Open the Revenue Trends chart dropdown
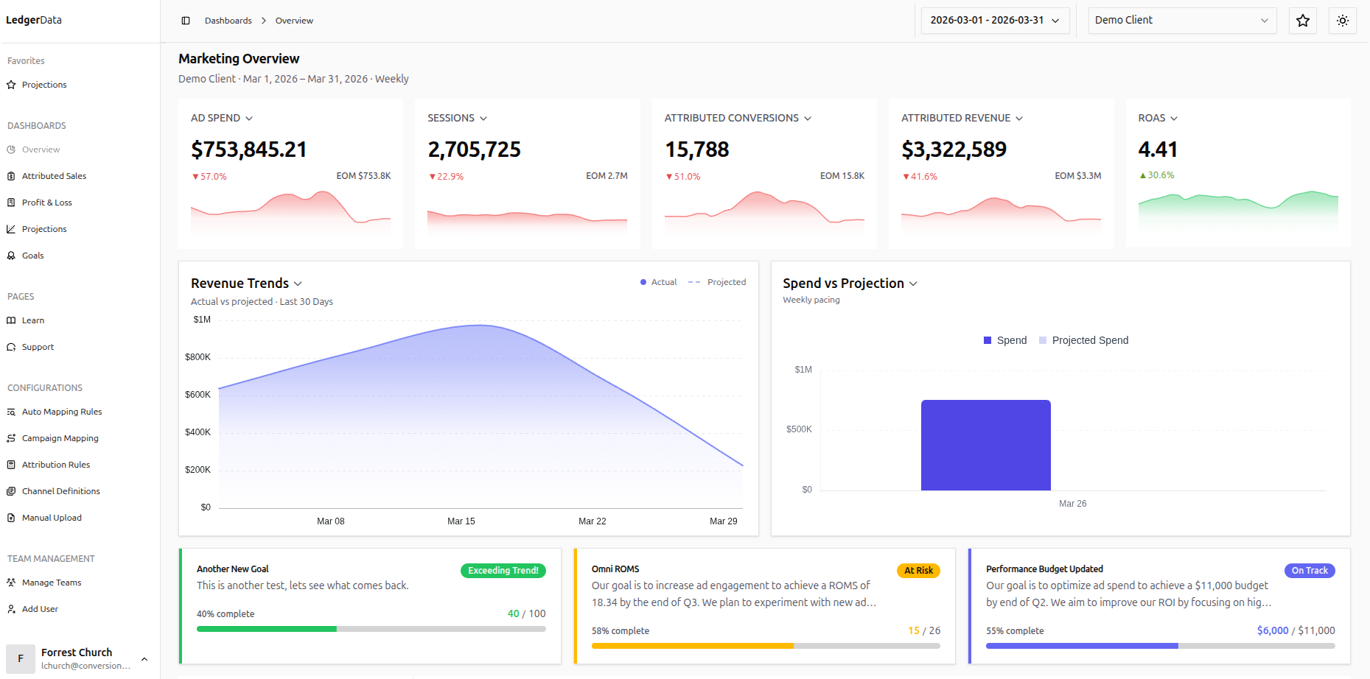Image resolution: width=1370 pixels, height=679 pixels. (x=298, y=284)
